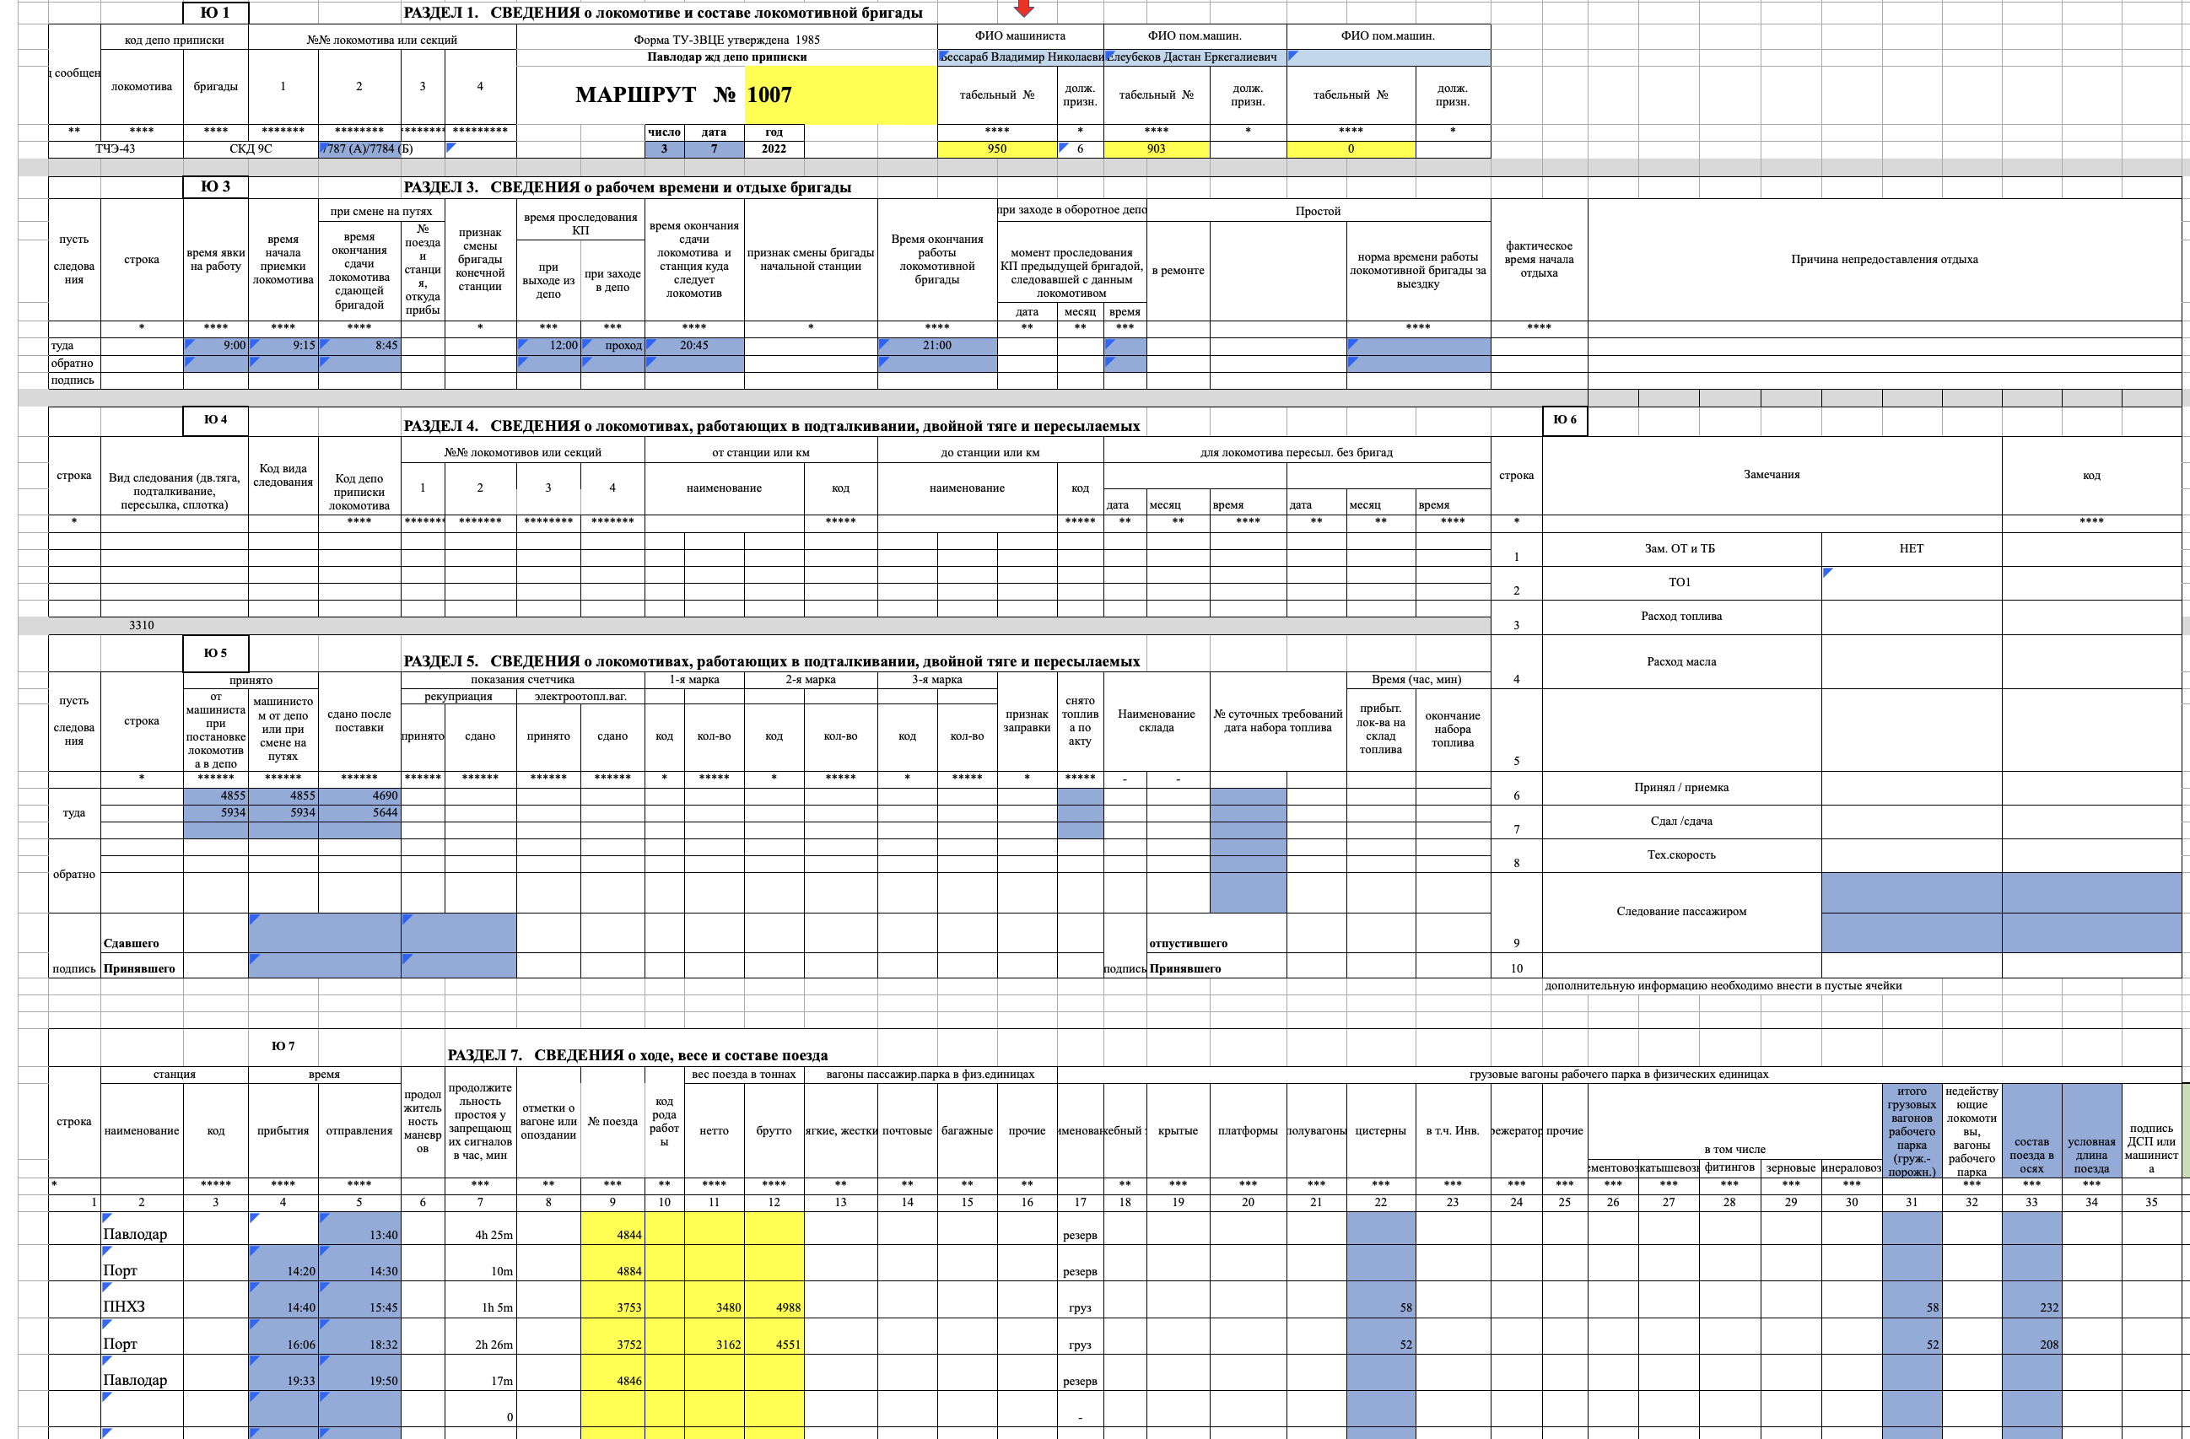
Task: Select the СКД 9С cell
Action: [251, 149]
